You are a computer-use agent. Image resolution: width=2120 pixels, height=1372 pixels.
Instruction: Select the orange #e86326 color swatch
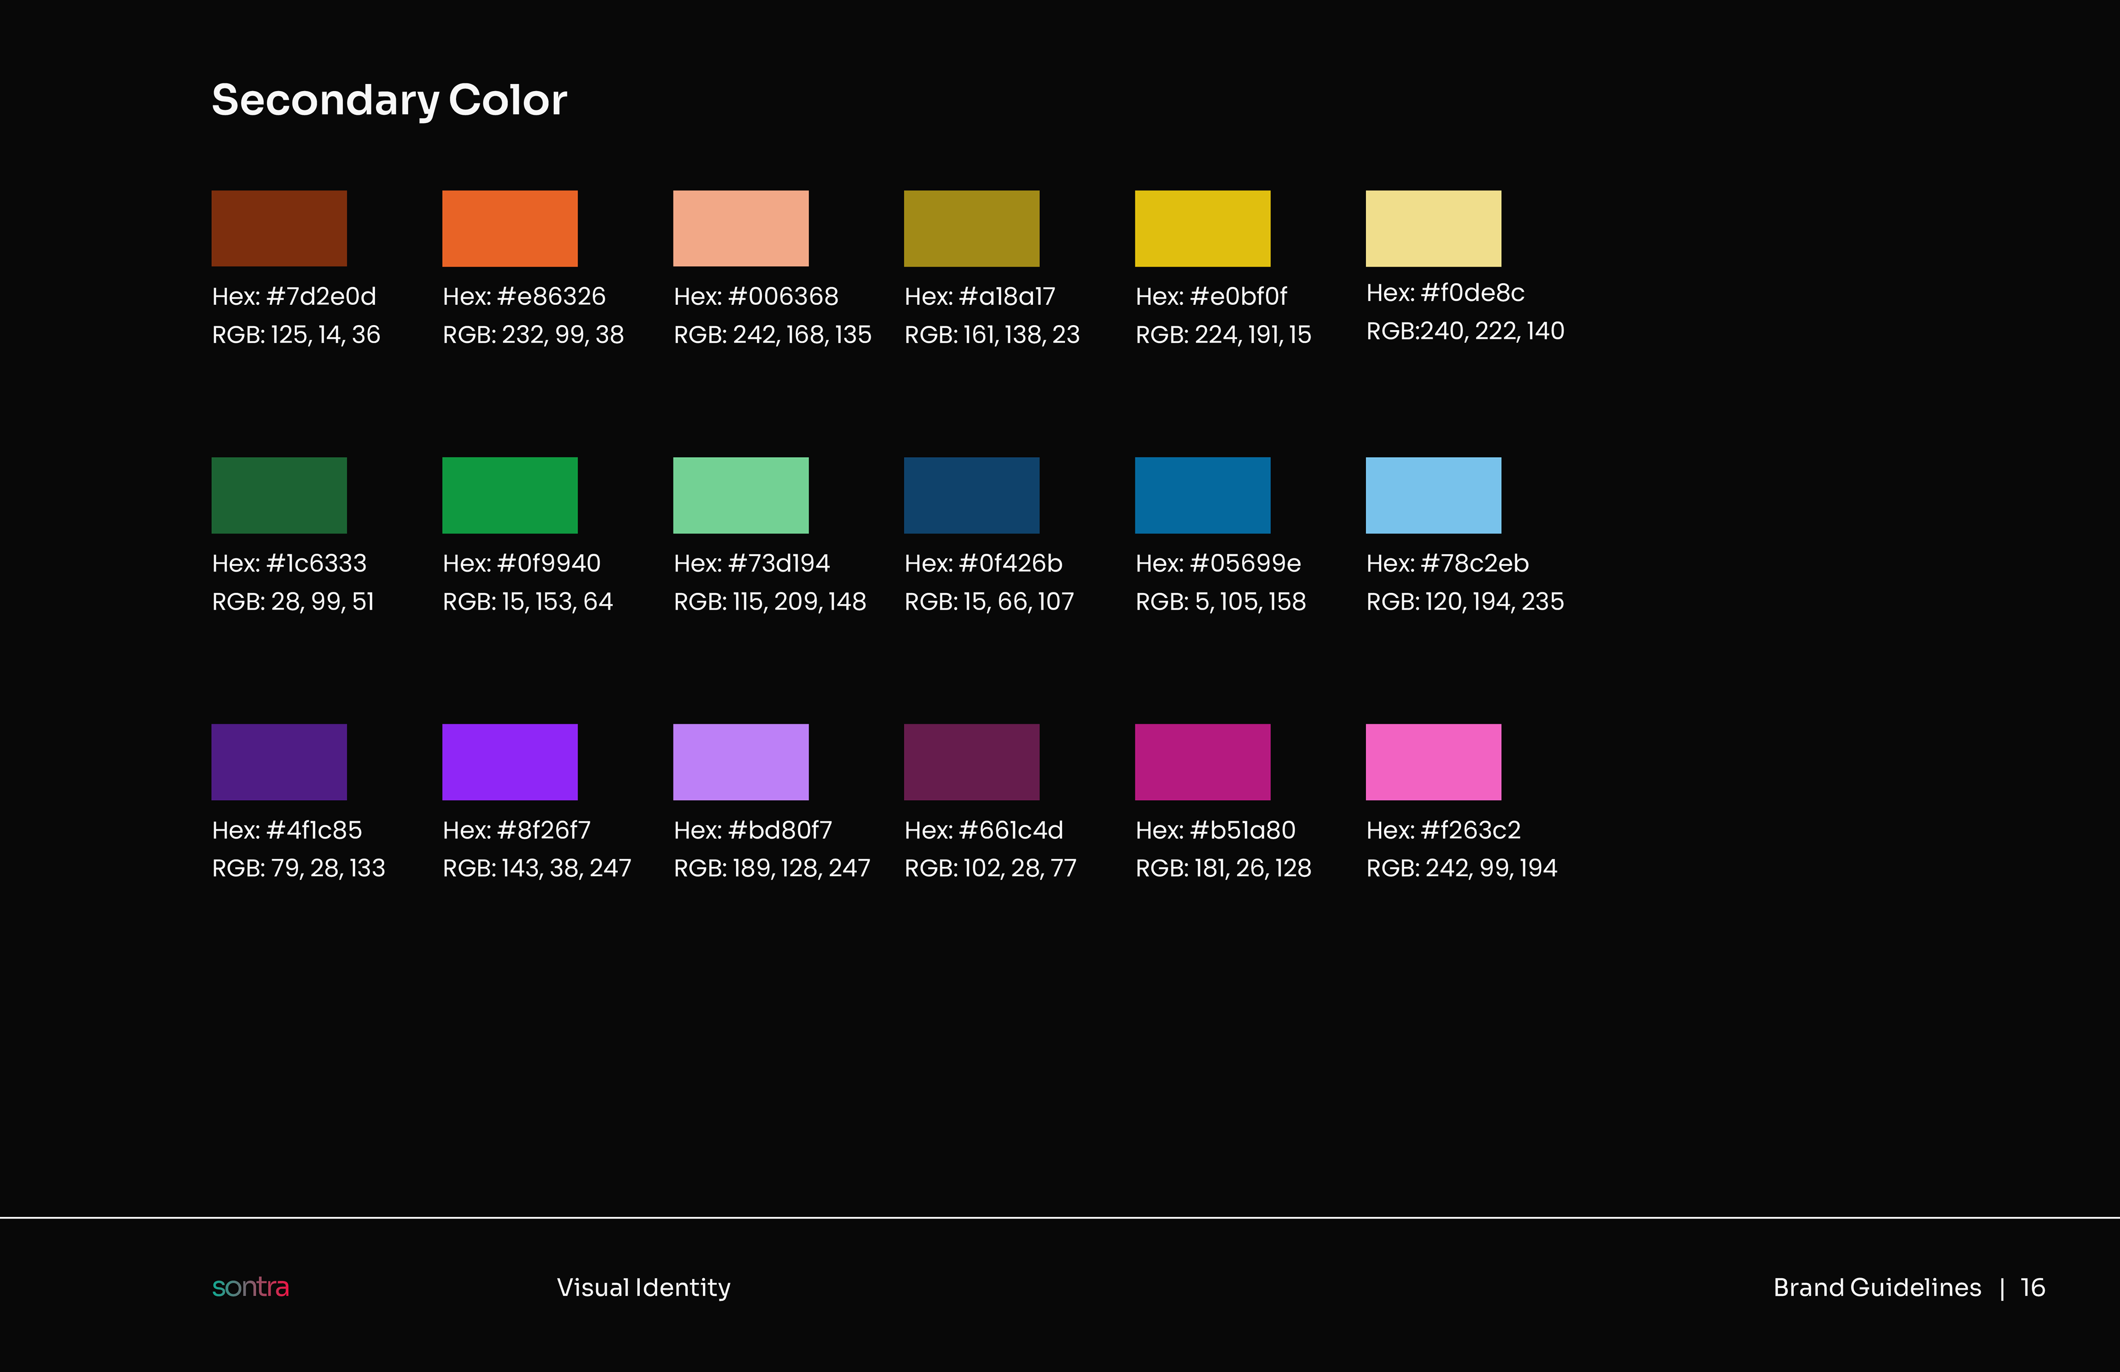(510, 228)
